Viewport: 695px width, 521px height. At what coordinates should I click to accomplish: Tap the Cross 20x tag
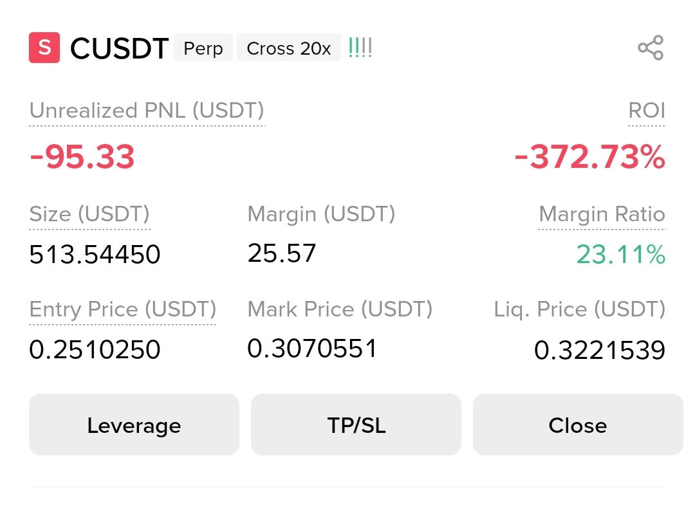click(x=289, y=48)
